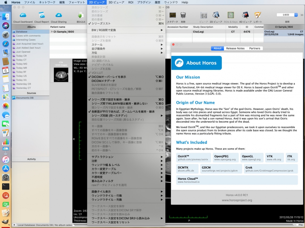This screenshot has width=305, height=228.
Task: Toggle the Play checkbox at bottom right
Action: 297,225
